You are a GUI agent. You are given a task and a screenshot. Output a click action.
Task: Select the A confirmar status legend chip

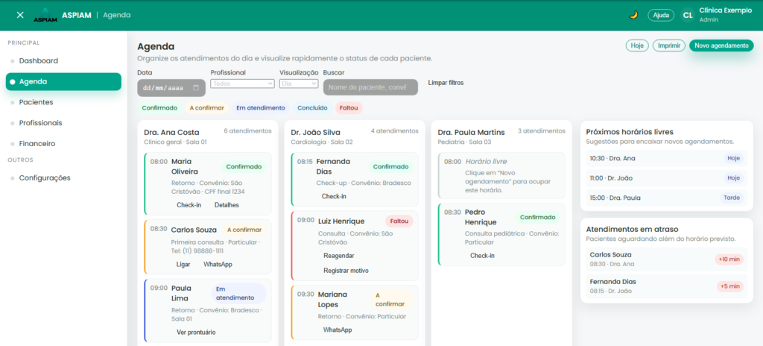point(207,107)
